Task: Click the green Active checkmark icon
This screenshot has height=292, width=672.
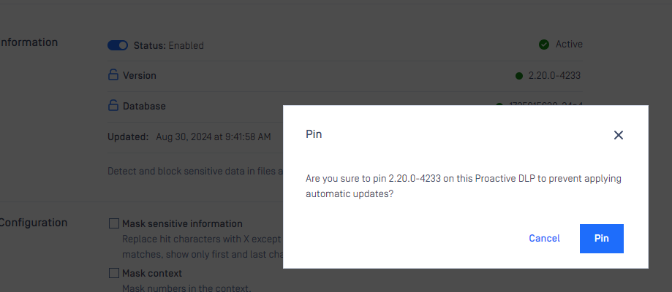Action: (x=544, y=45)
